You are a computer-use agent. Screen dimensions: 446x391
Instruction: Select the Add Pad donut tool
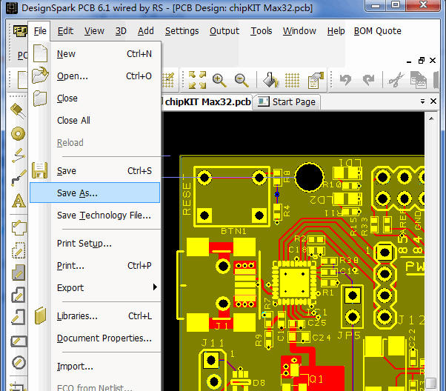(19, 133)
